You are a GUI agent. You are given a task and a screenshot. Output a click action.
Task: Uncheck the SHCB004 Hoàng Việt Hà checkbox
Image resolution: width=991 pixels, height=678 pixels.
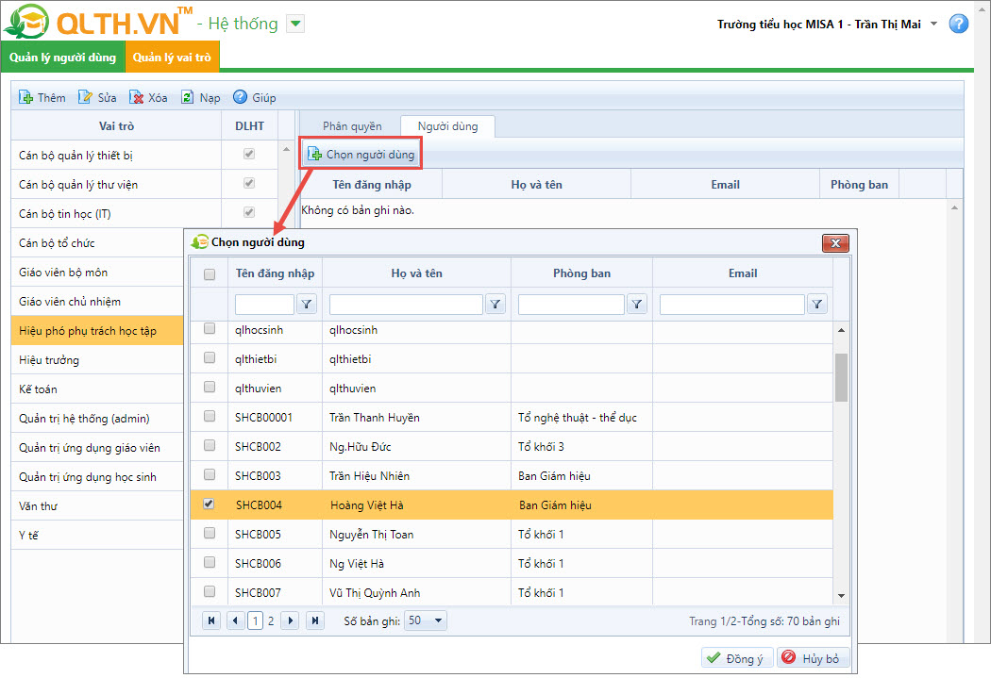point(210,504)
